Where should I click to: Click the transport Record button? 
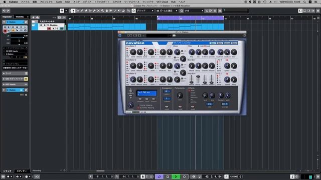click(x=184, y=176)
